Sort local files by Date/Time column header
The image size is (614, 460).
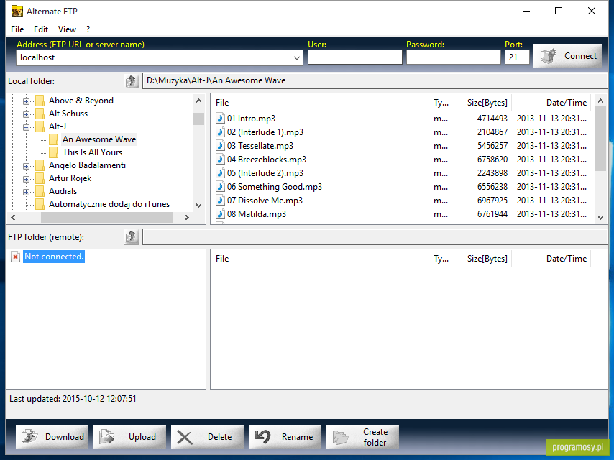coord(551,103)
